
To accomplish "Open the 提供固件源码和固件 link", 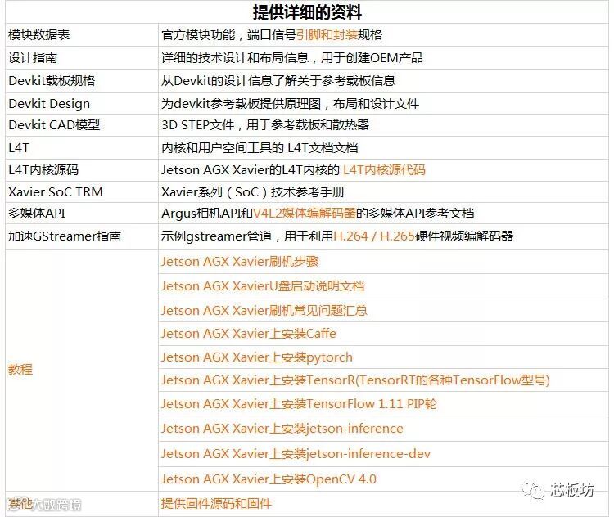I will pos(216,503).
